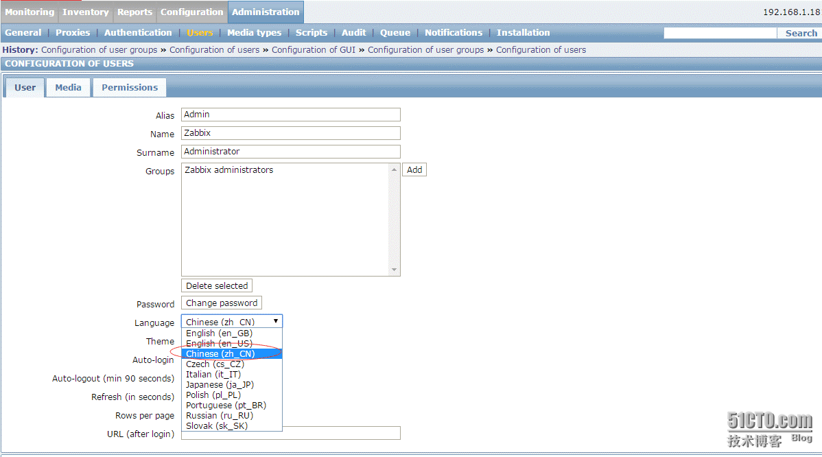This screenshot has width=822, height=457.
Task: Open Installation submenu
Action: pyautogui.click(x=524, y=32)
